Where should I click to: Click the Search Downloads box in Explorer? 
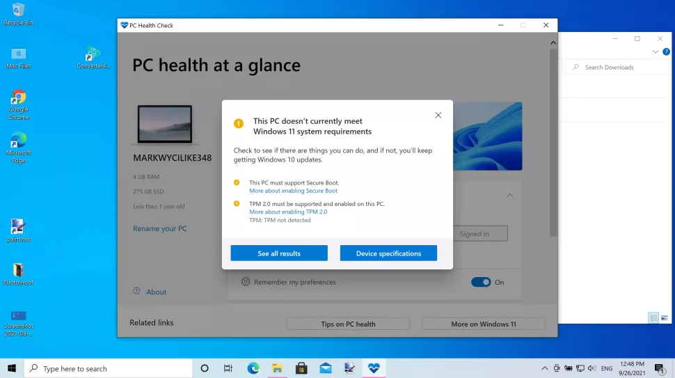pyautogui.click(x=618, y=67)
